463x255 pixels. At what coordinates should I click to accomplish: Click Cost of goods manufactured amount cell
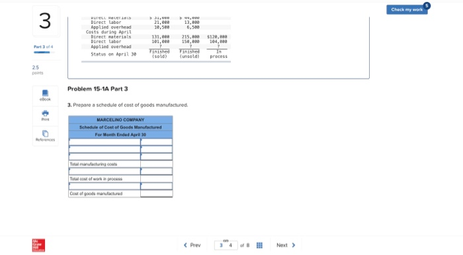click(157, 194)
